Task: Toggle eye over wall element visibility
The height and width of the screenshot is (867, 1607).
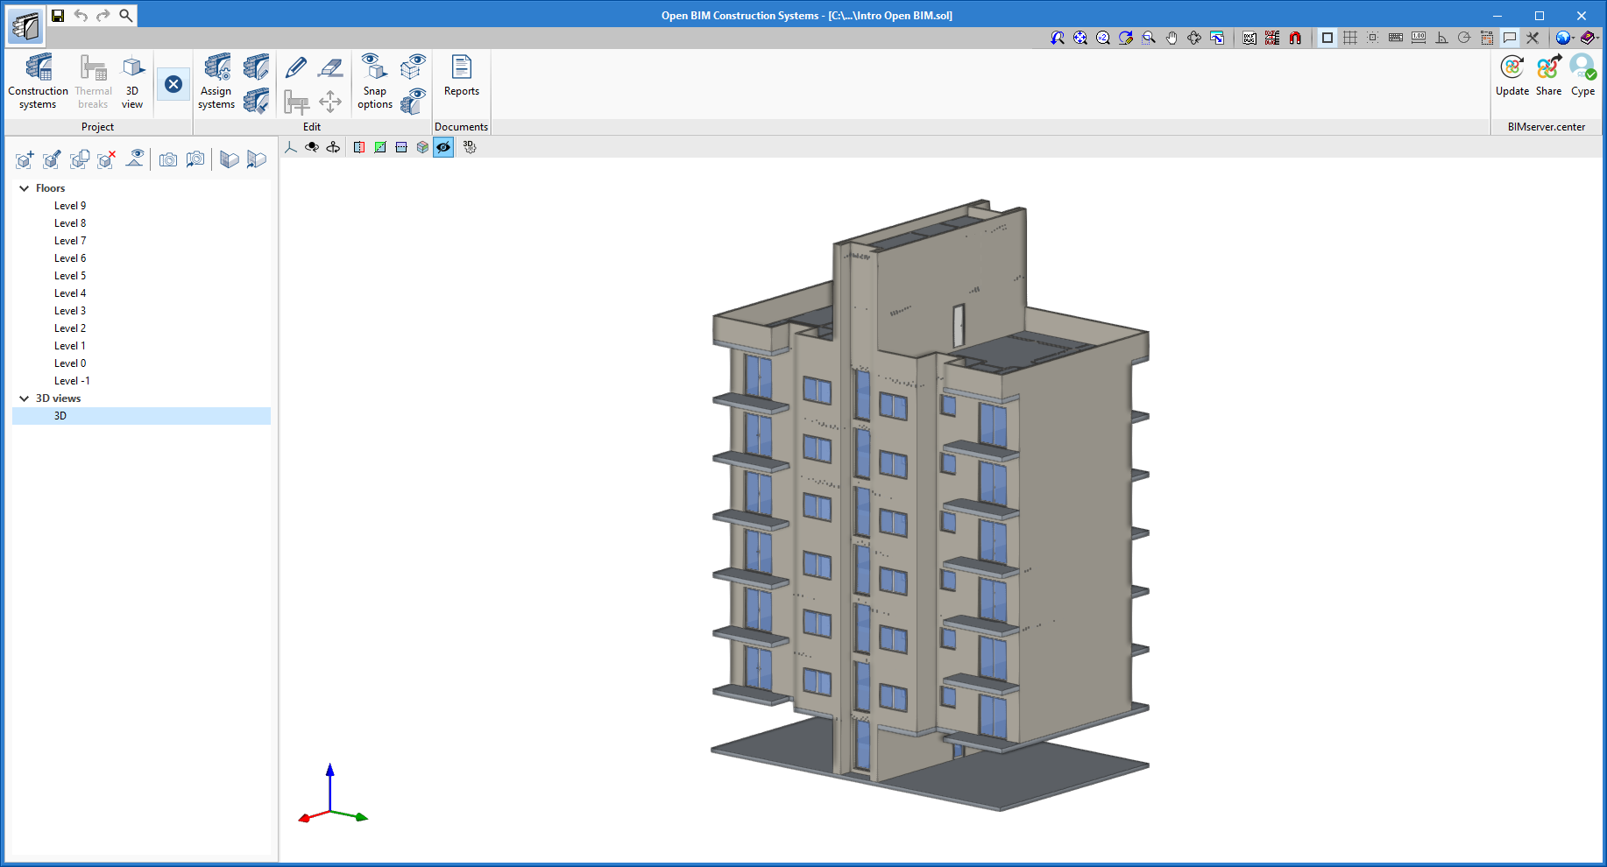Action: [x=413, y=102]
